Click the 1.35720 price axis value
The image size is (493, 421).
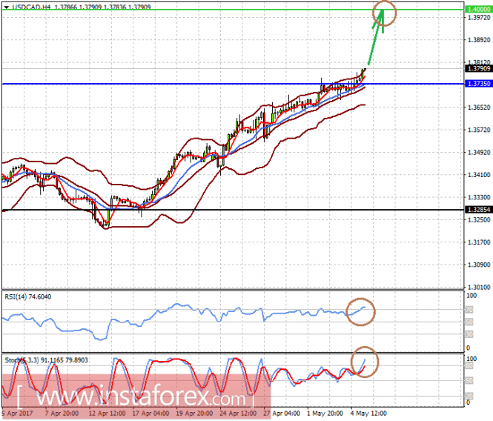tap(479, 130)
